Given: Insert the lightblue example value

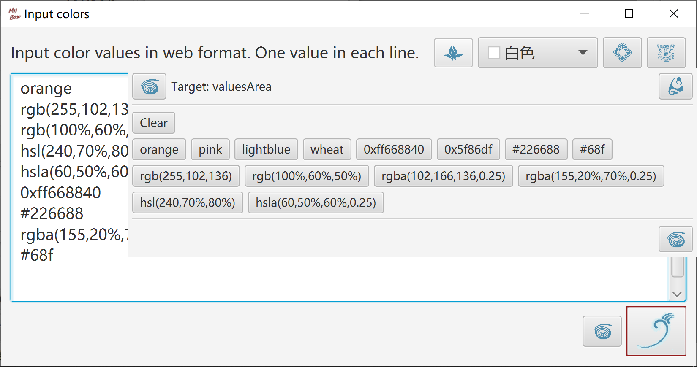Looking at the screenshot, I should [x=266, y=149].
